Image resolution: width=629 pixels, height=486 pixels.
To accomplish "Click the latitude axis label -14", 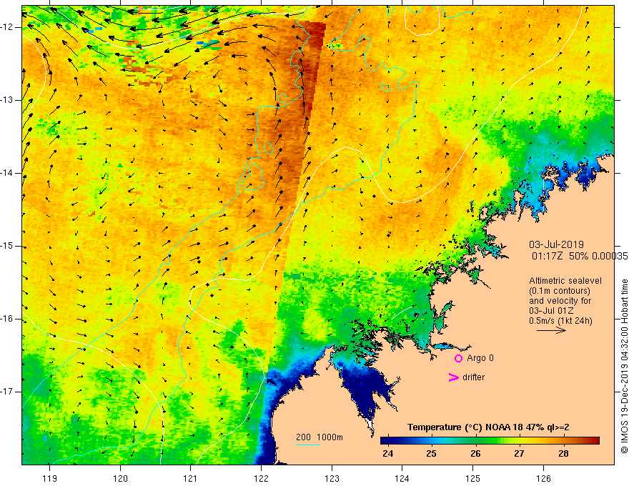I will 7,173.
